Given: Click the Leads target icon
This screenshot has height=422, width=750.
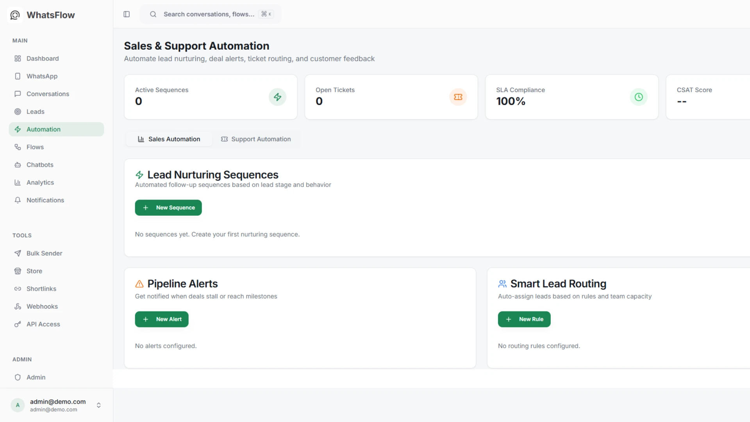Looking at the screenshot, I should [18, 112].
